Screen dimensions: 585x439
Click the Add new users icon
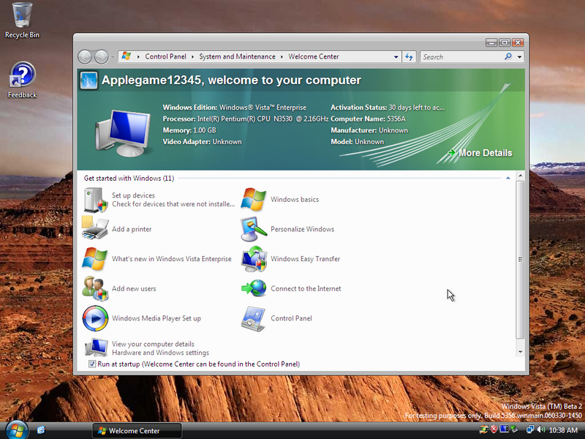[95, 288]
